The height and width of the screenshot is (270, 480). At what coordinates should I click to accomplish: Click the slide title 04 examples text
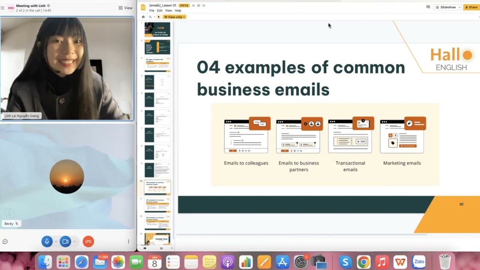click(x=301, y=78)
